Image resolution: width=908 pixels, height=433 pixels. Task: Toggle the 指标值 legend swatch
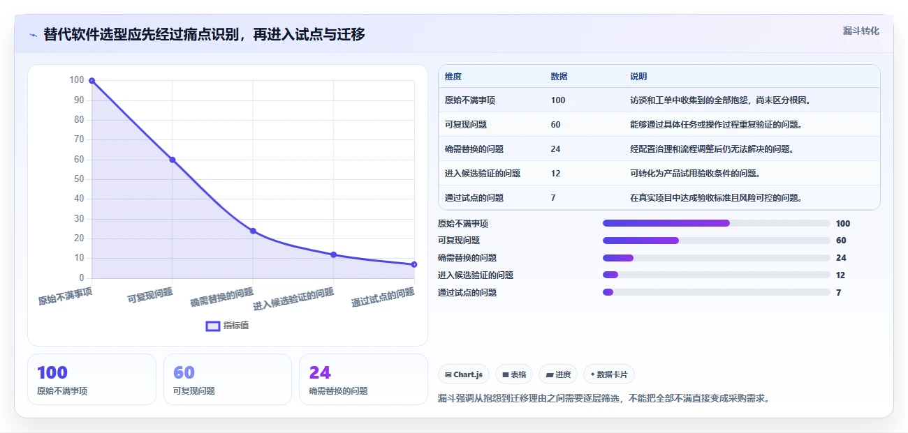pos(213,326)
